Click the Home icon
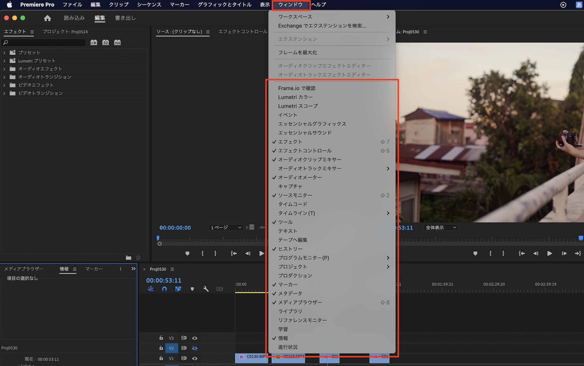Screen dimensions: 584x366 [x=47, y=18]
